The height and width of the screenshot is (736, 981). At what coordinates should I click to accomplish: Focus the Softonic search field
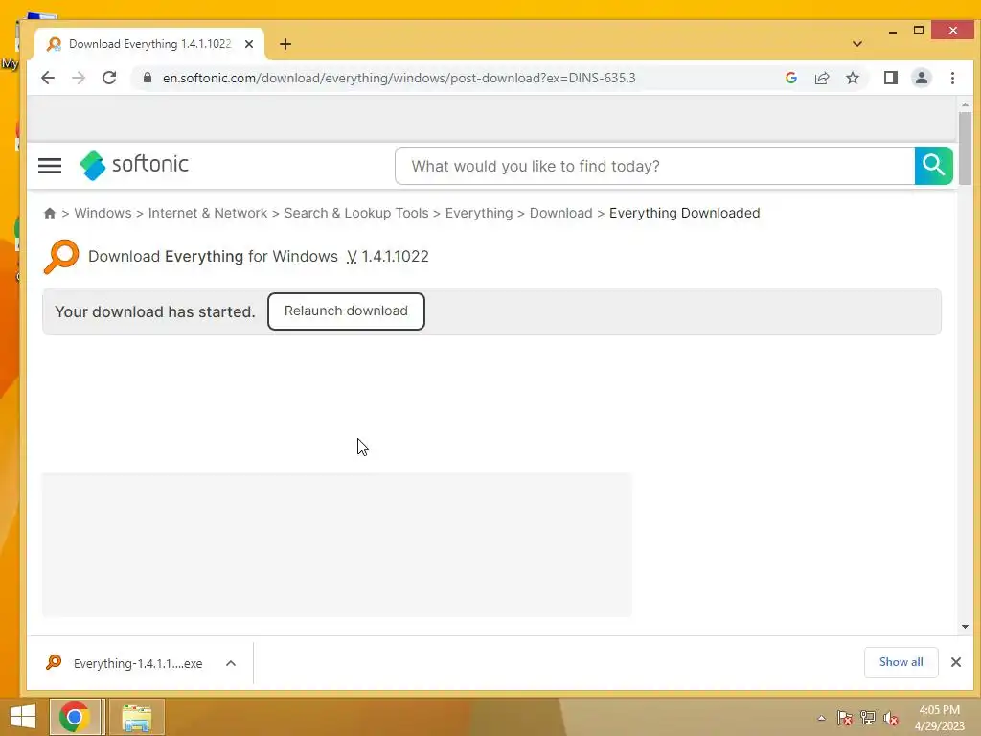654,166
